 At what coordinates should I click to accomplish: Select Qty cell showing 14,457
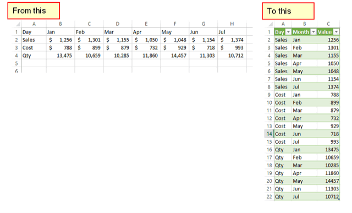pos(175,56)
